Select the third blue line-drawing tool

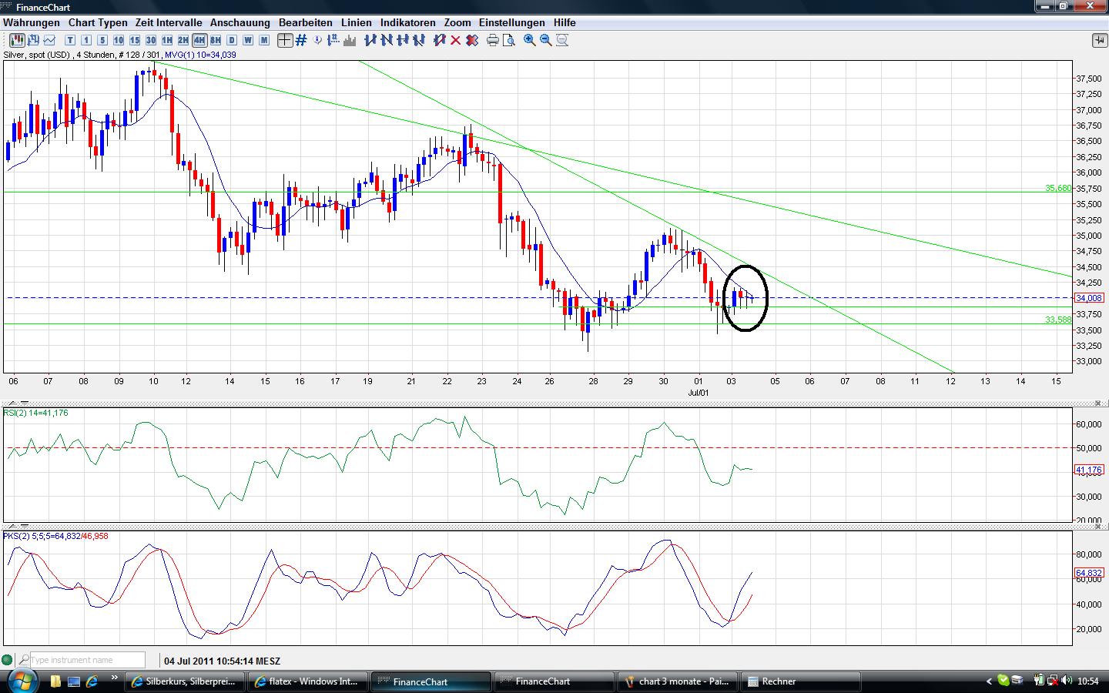[402, 40]
